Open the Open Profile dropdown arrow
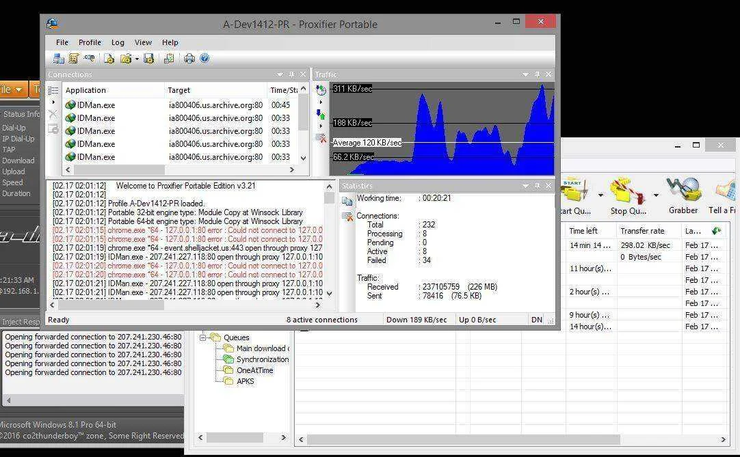The width and height of the screenshot is (740, 457). (137, 59)
